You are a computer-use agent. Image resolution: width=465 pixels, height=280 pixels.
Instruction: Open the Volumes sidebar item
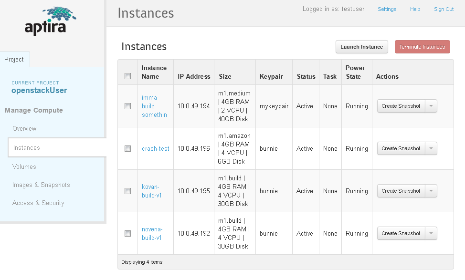point(24,167)
